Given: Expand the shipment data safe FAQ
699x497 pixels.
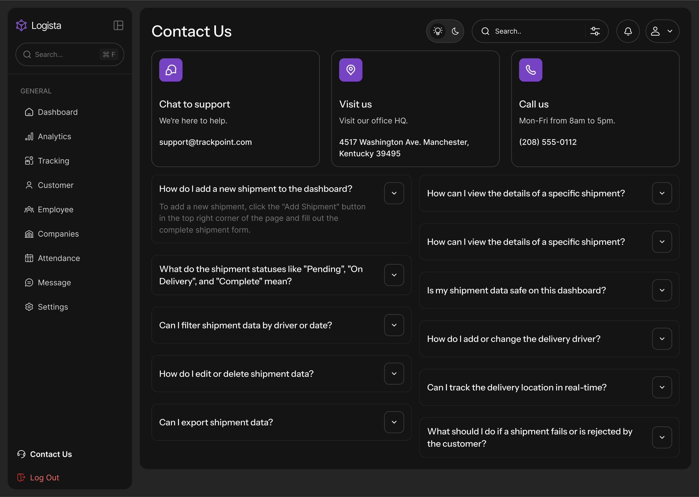Looking at the screenshot, I should [662, 290].
